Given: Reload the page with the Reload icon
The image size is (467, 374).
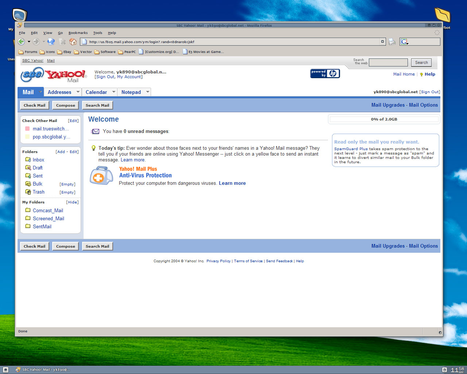Looking at the screenshot, I should [x=51, y=42].
